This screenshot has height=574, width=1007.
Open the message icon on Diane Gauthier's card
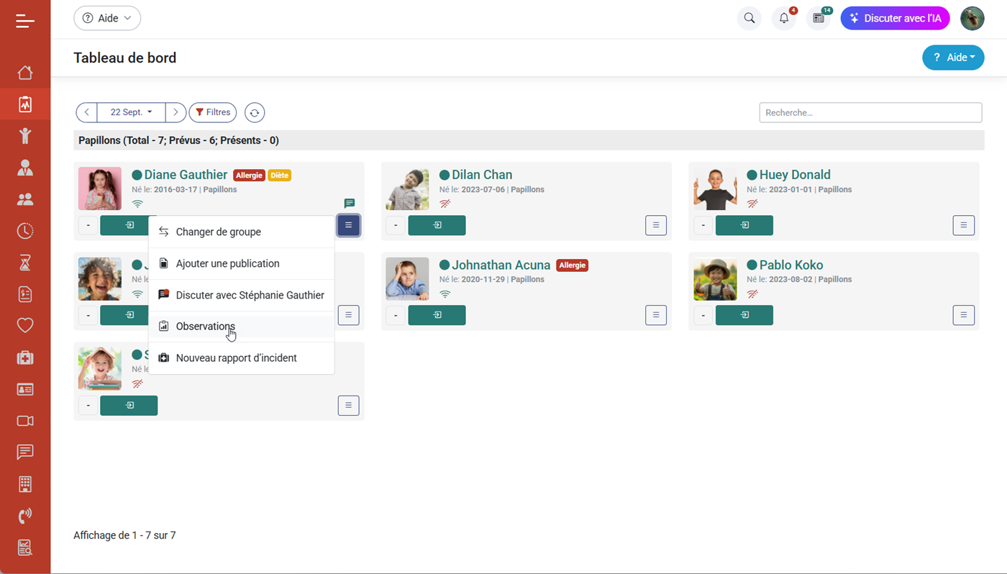(350, 204)
